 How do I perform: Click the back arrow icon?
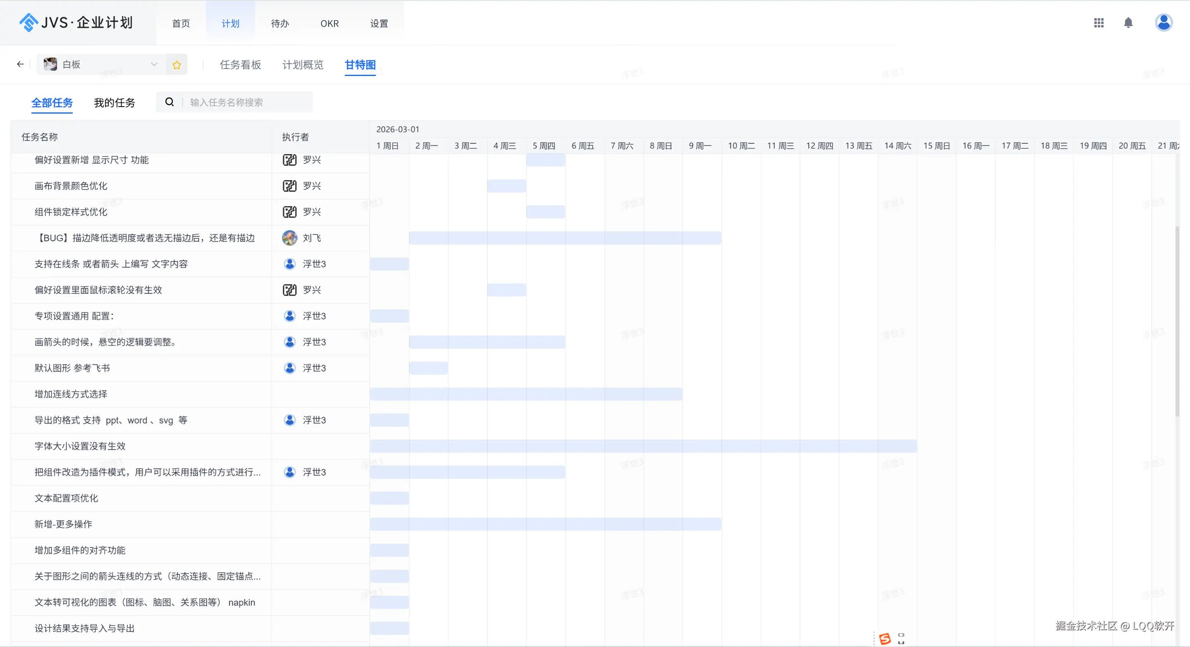coord(20,64)
